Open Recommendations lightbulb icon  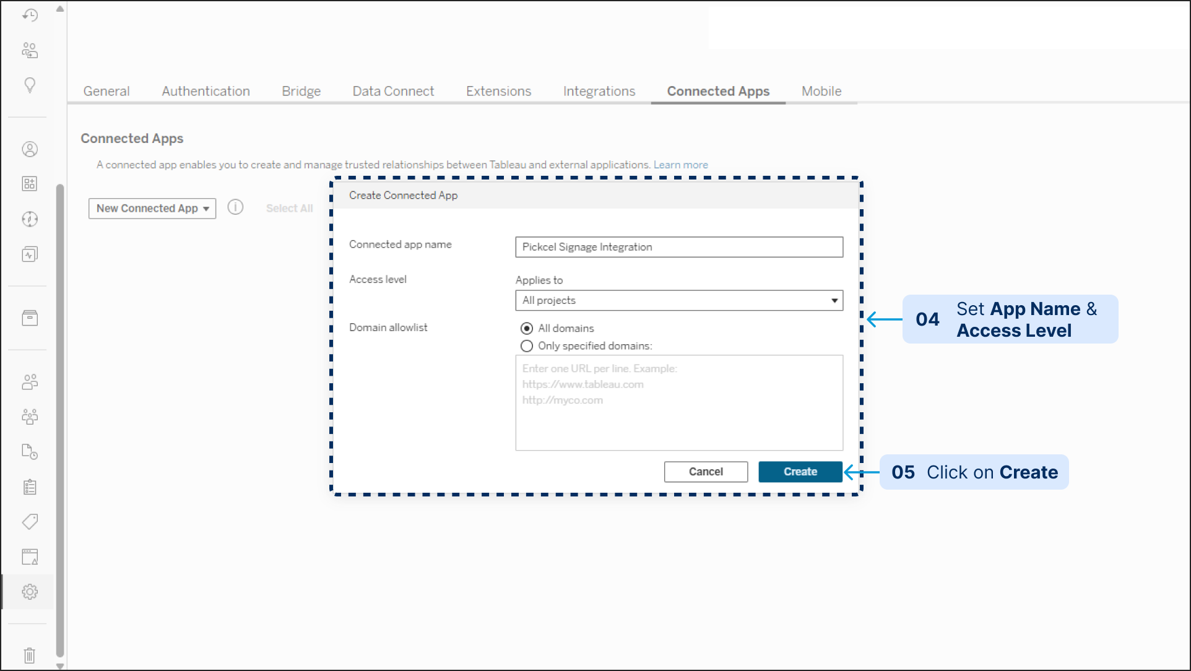point(30,85)
